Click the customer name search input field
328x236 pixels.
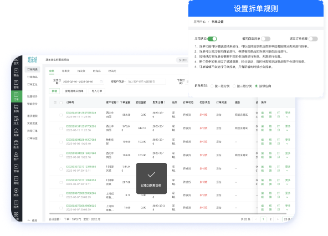click(146, 81)
